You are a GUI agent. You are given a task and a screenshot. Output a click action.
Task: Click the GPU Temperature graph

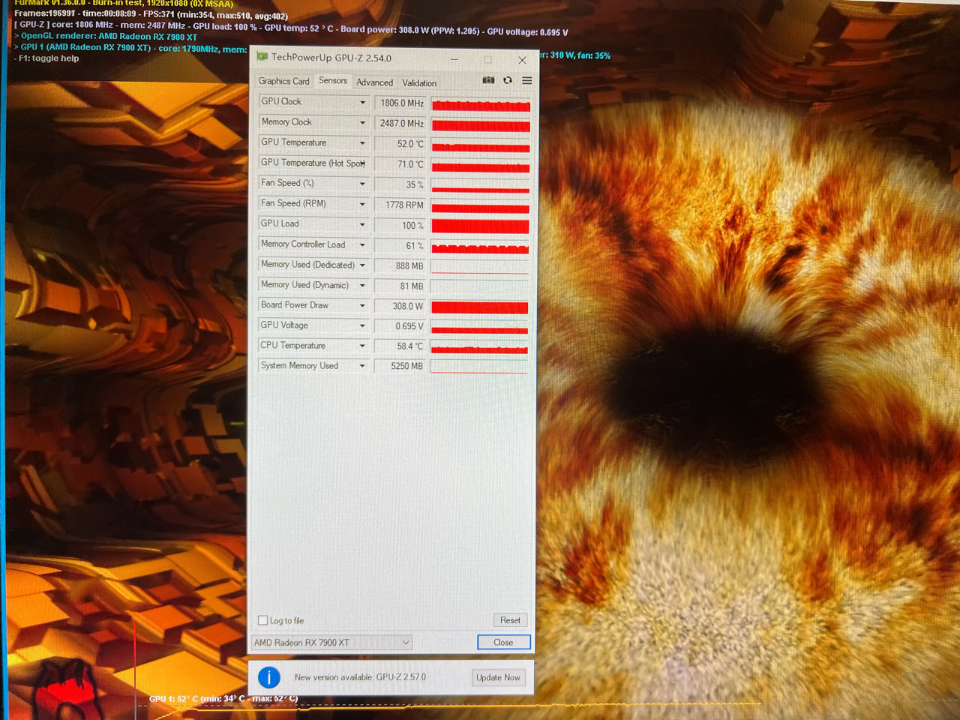click(x=479, y=143)
